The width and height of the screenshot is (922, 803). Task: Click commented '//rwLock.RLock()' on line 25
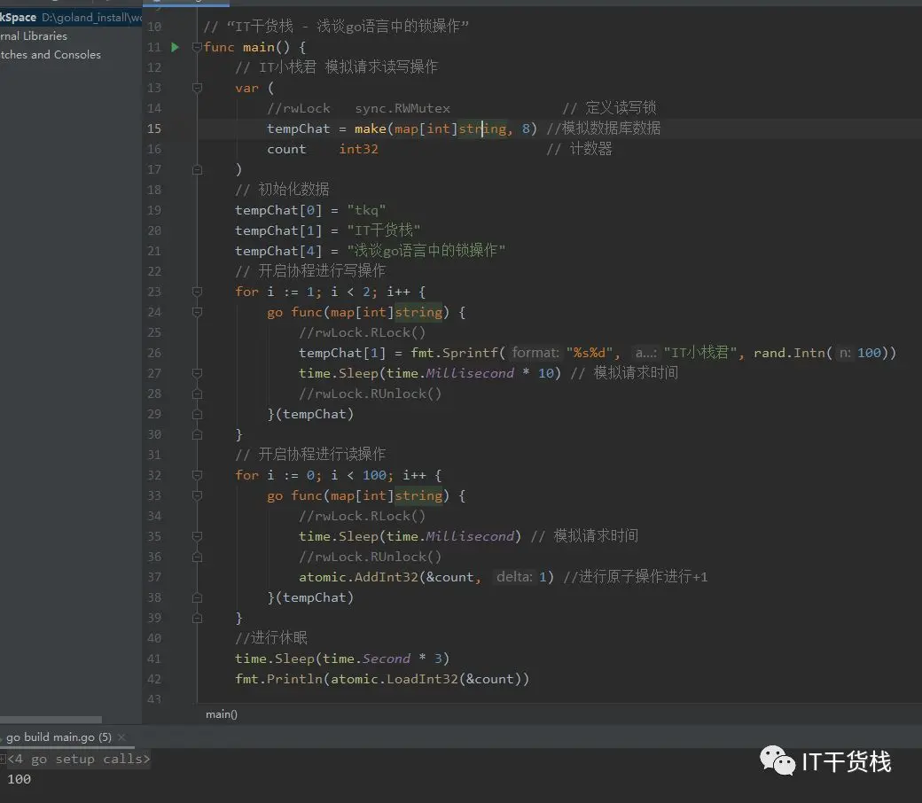pos(363,332)
